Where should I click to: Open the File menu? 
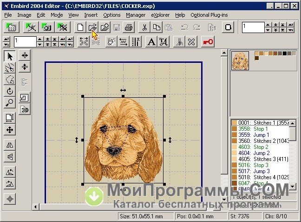click(x=8, y=15)
